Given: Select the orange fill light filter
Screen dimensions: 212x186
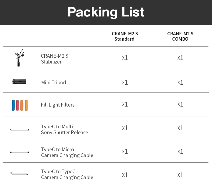Looking at the screenshot, I should point(22,105).
